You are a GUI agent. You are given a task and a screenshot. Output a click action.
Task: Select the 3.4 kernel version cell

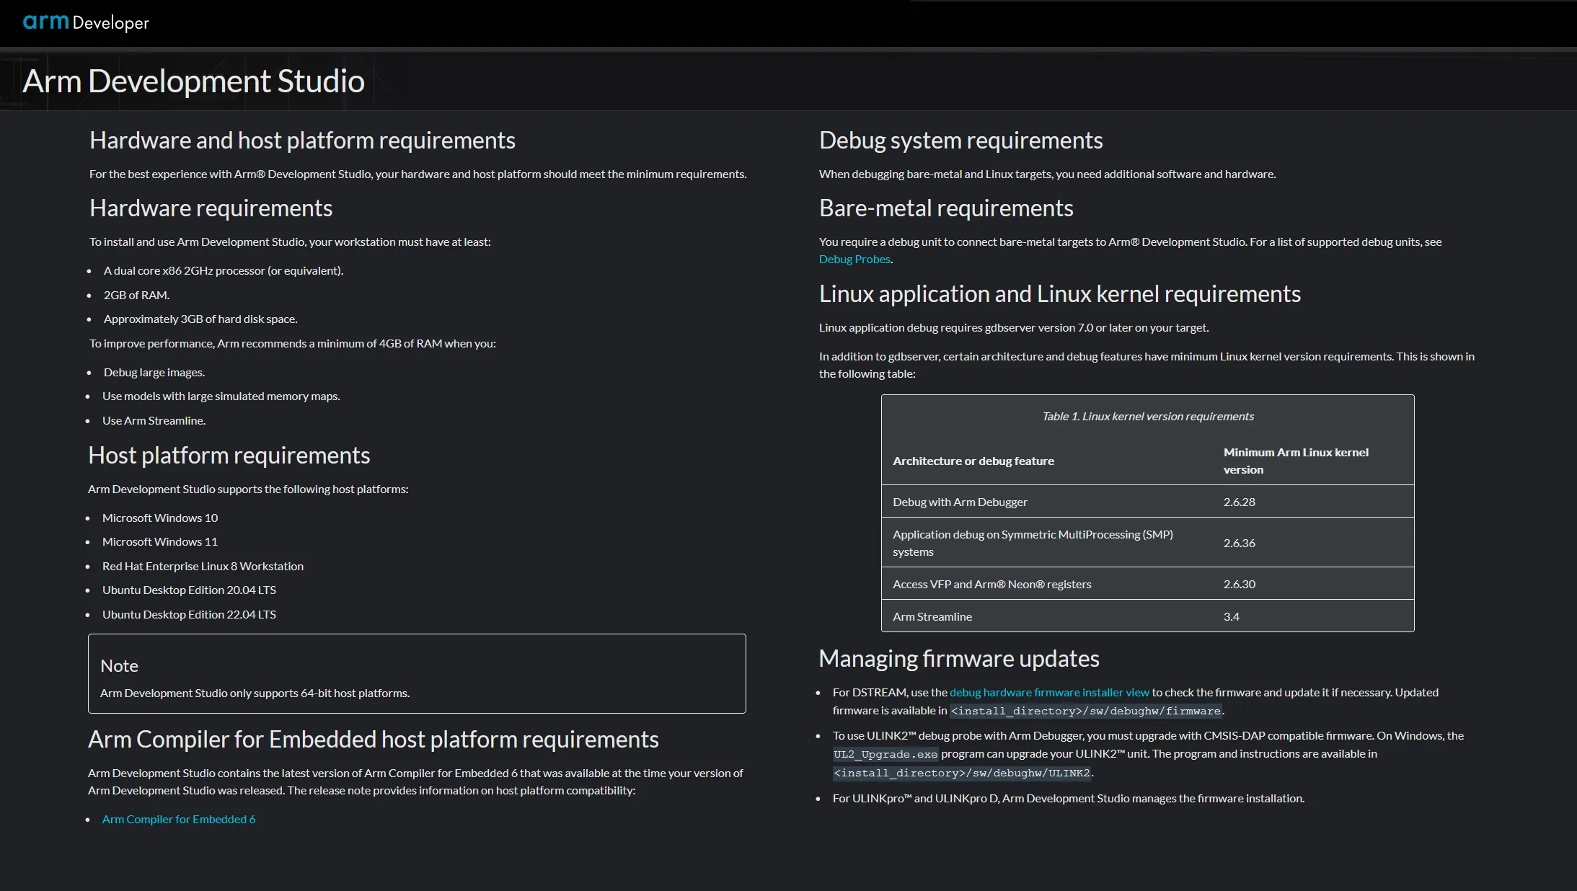tap(1231, 617)
